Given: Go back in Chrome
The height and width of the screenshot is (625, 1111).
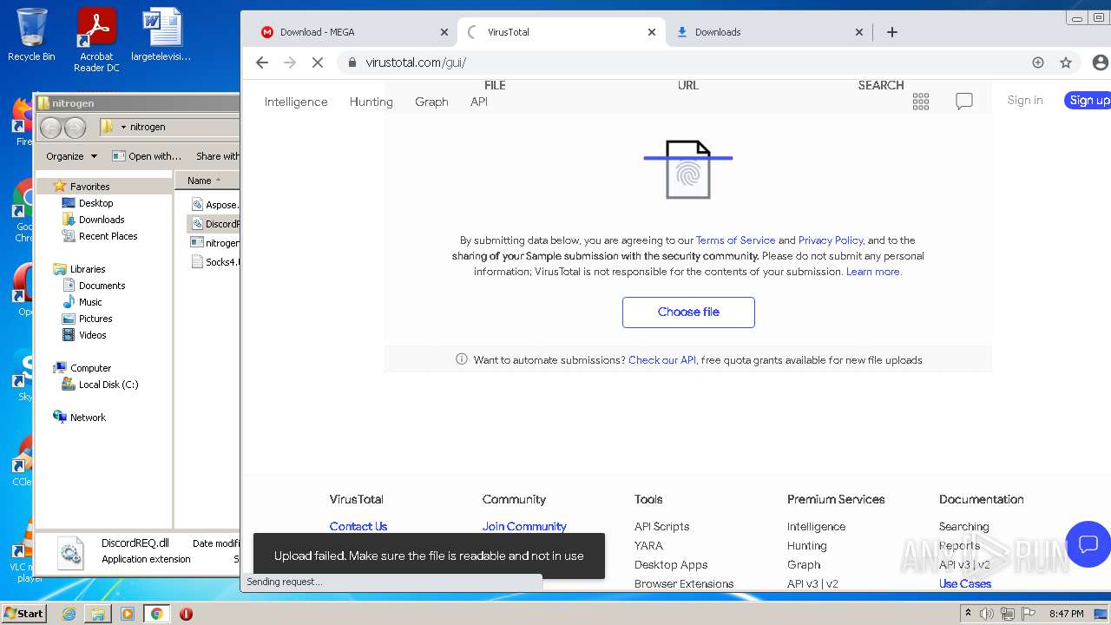Looking at the screenshot, I should [x=262, y=62].
